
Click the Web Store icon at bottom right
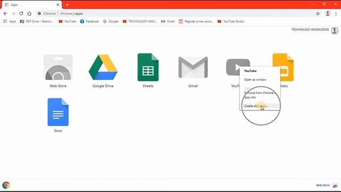click(335, 185)
